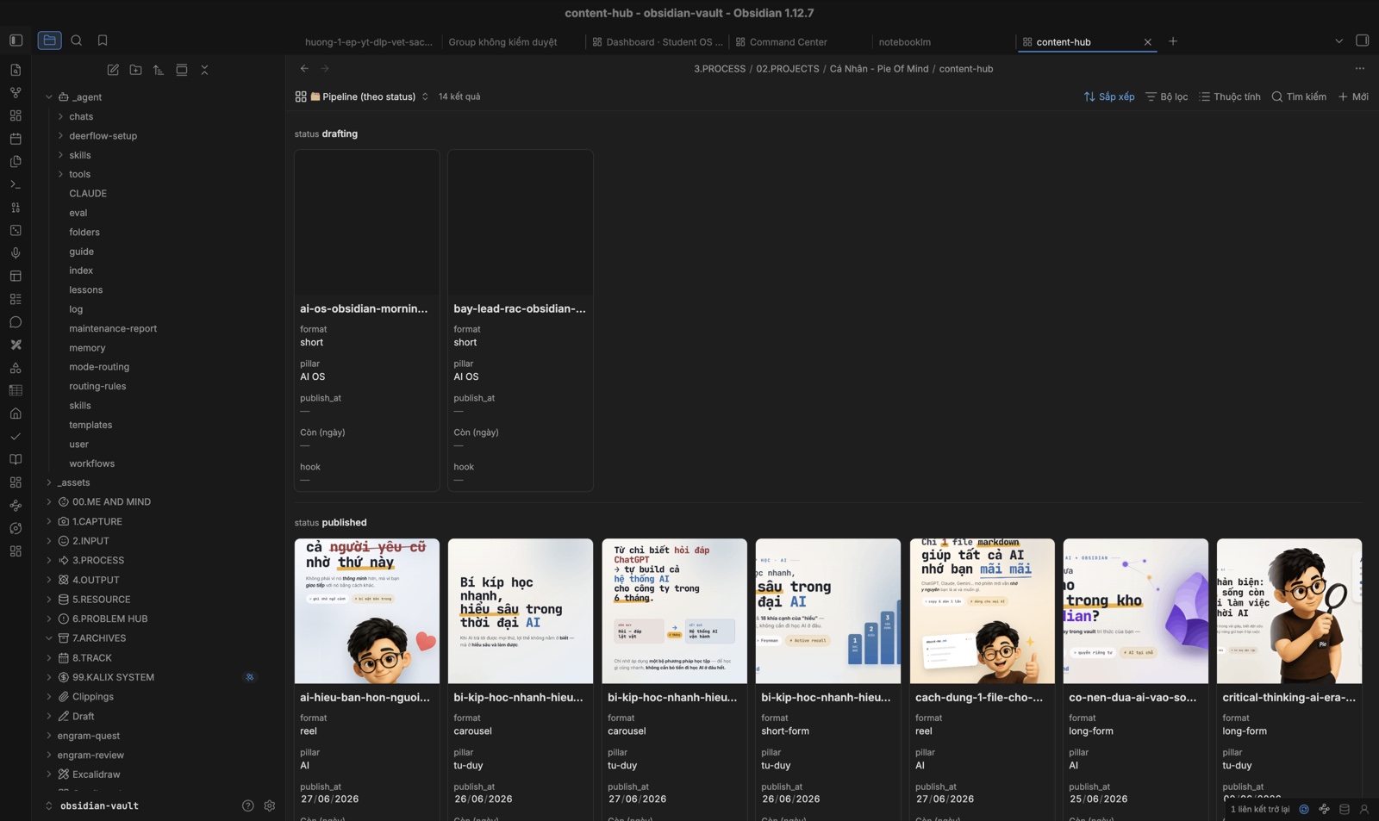Screen dimensions: 1379x821
Task: Expand the 3.PROCESS folder
Action: pos(49,560)
